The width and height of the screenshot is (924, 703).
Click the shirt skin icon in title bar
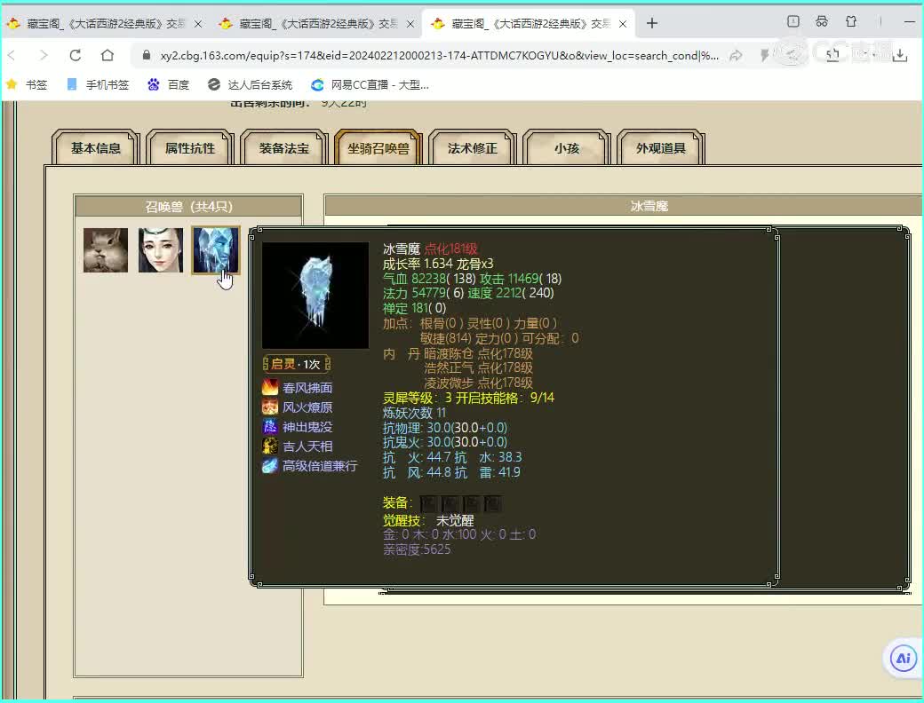pyautogui.click(x=851, y=22)
